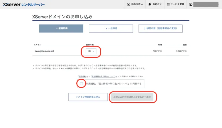222x128 pixels.
Task: Click ドメイン検索結果に戻る button
Action: 88,97
